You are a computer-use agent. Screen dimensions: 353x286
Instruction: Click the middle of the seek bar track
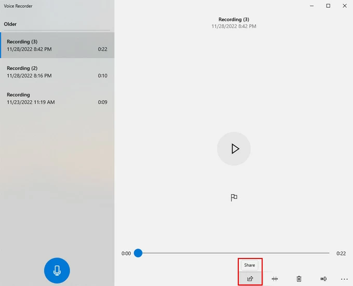[x=234, y=253]
